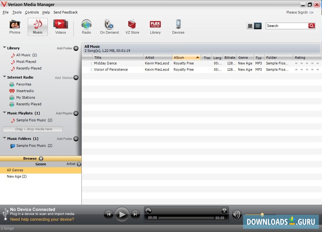Screen dimensions: 322x232
Task: Click Need help connecting your device link
Action: click(42, 219)
